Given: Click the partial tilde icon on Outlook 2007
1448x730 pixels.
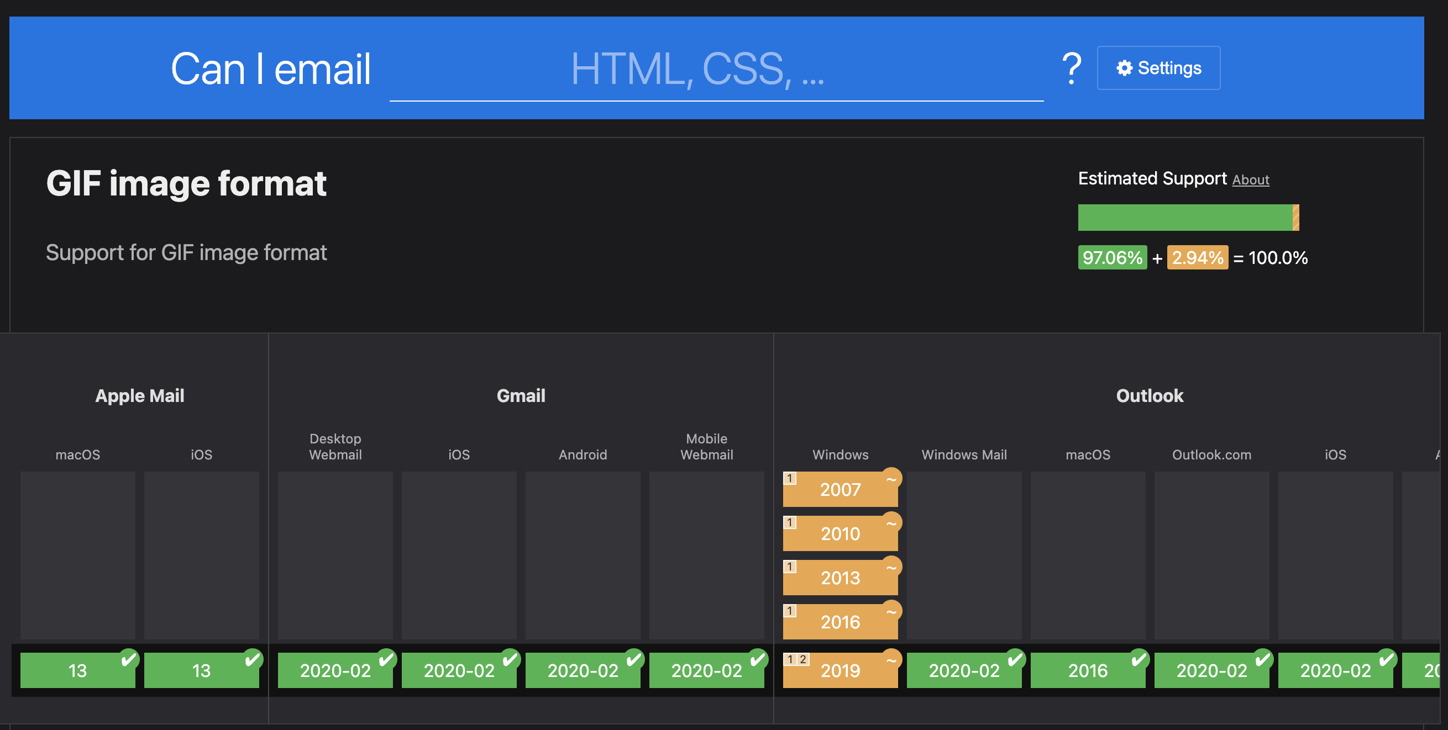Looking at the screenshot, I should coord(891,479).
